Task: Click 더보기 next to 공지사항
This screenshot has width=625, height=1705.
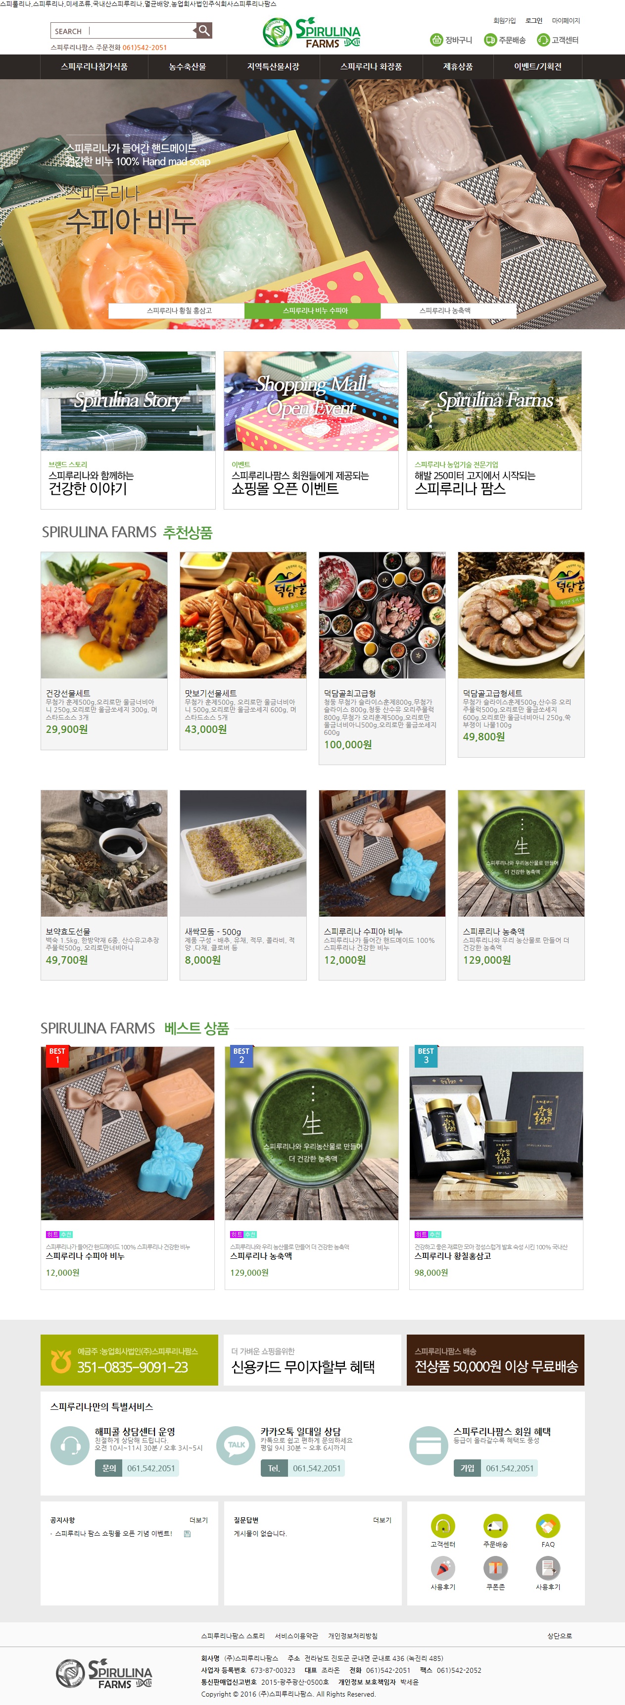Action: tap(198, 1520)
